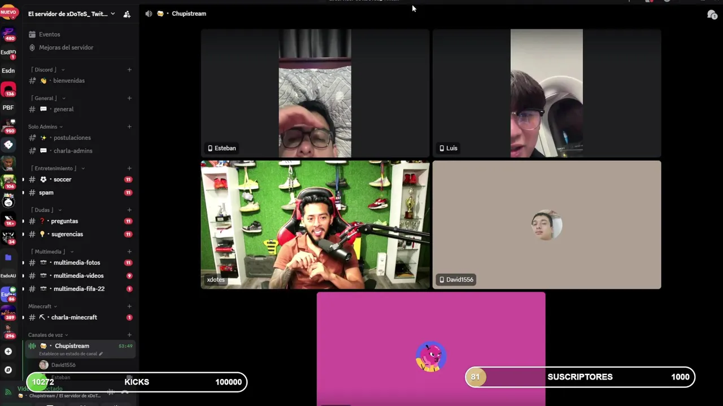
Task: Select the xdotes video tile
Action: pos(315,225)
